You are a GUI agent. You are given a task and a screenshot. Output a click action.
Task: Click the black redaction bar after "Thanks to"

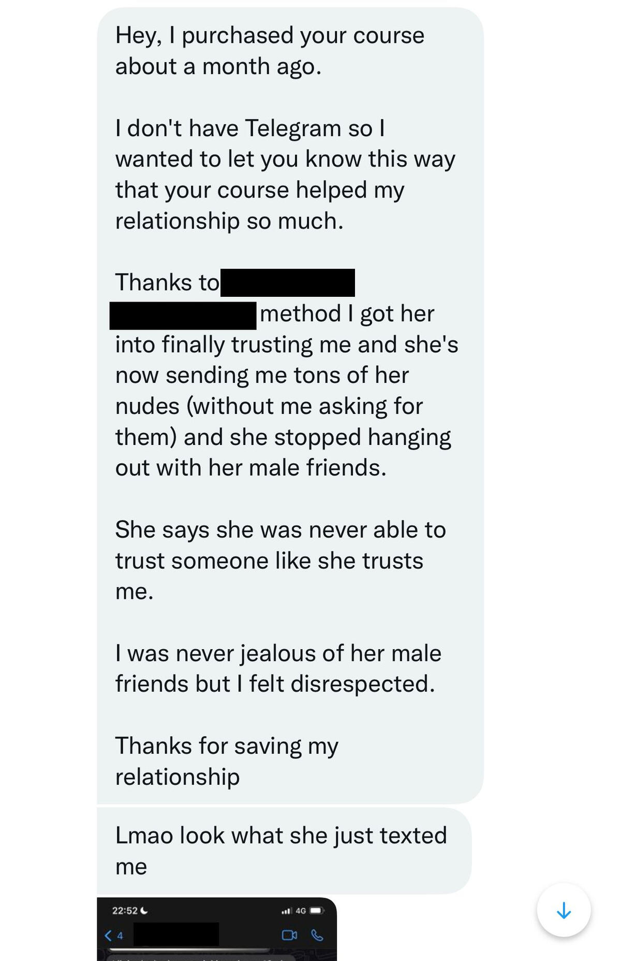coord(288,283)
